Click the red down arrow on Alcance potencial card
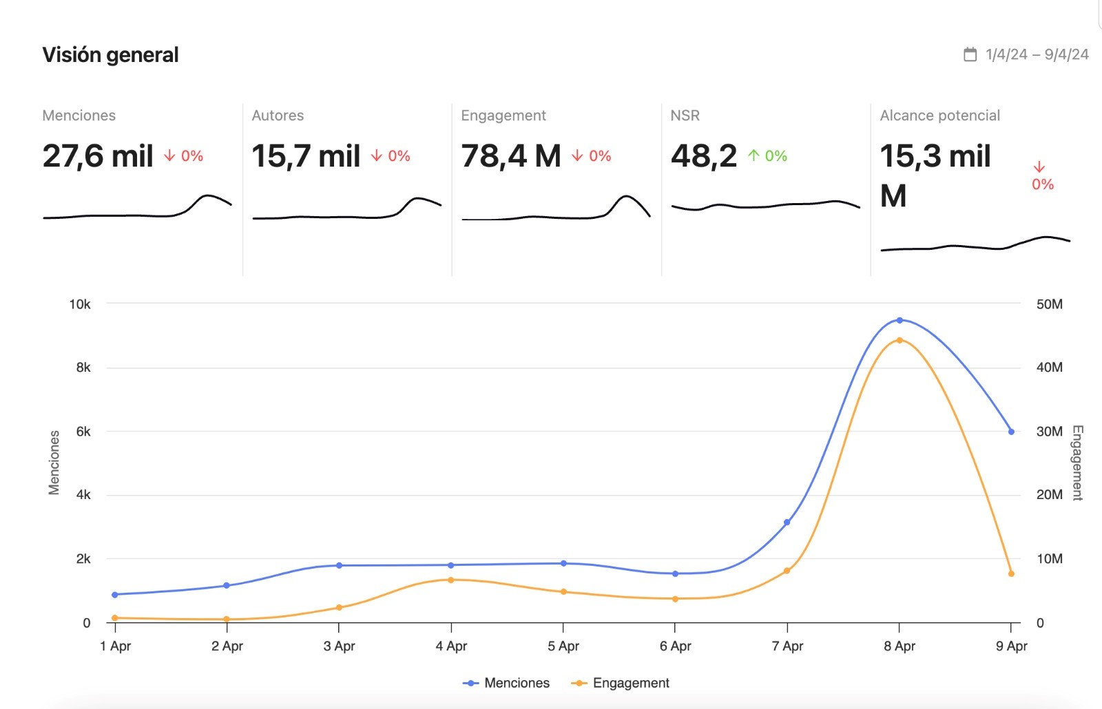Screen dimensions: 1102x709 pos(1039,167)
